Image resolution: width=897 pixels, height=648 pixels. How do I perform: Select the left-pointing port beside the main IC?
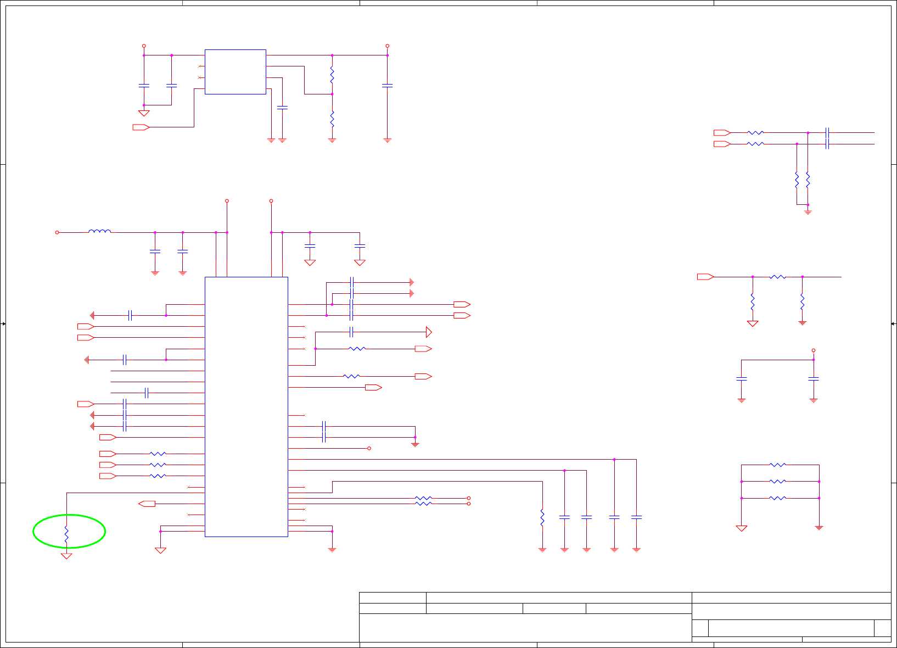(147, 504)
